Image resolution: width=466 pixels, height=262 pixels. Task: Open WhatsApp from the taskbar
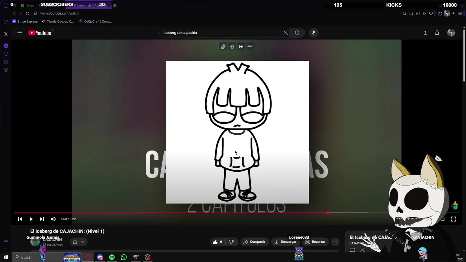point(124,257)
